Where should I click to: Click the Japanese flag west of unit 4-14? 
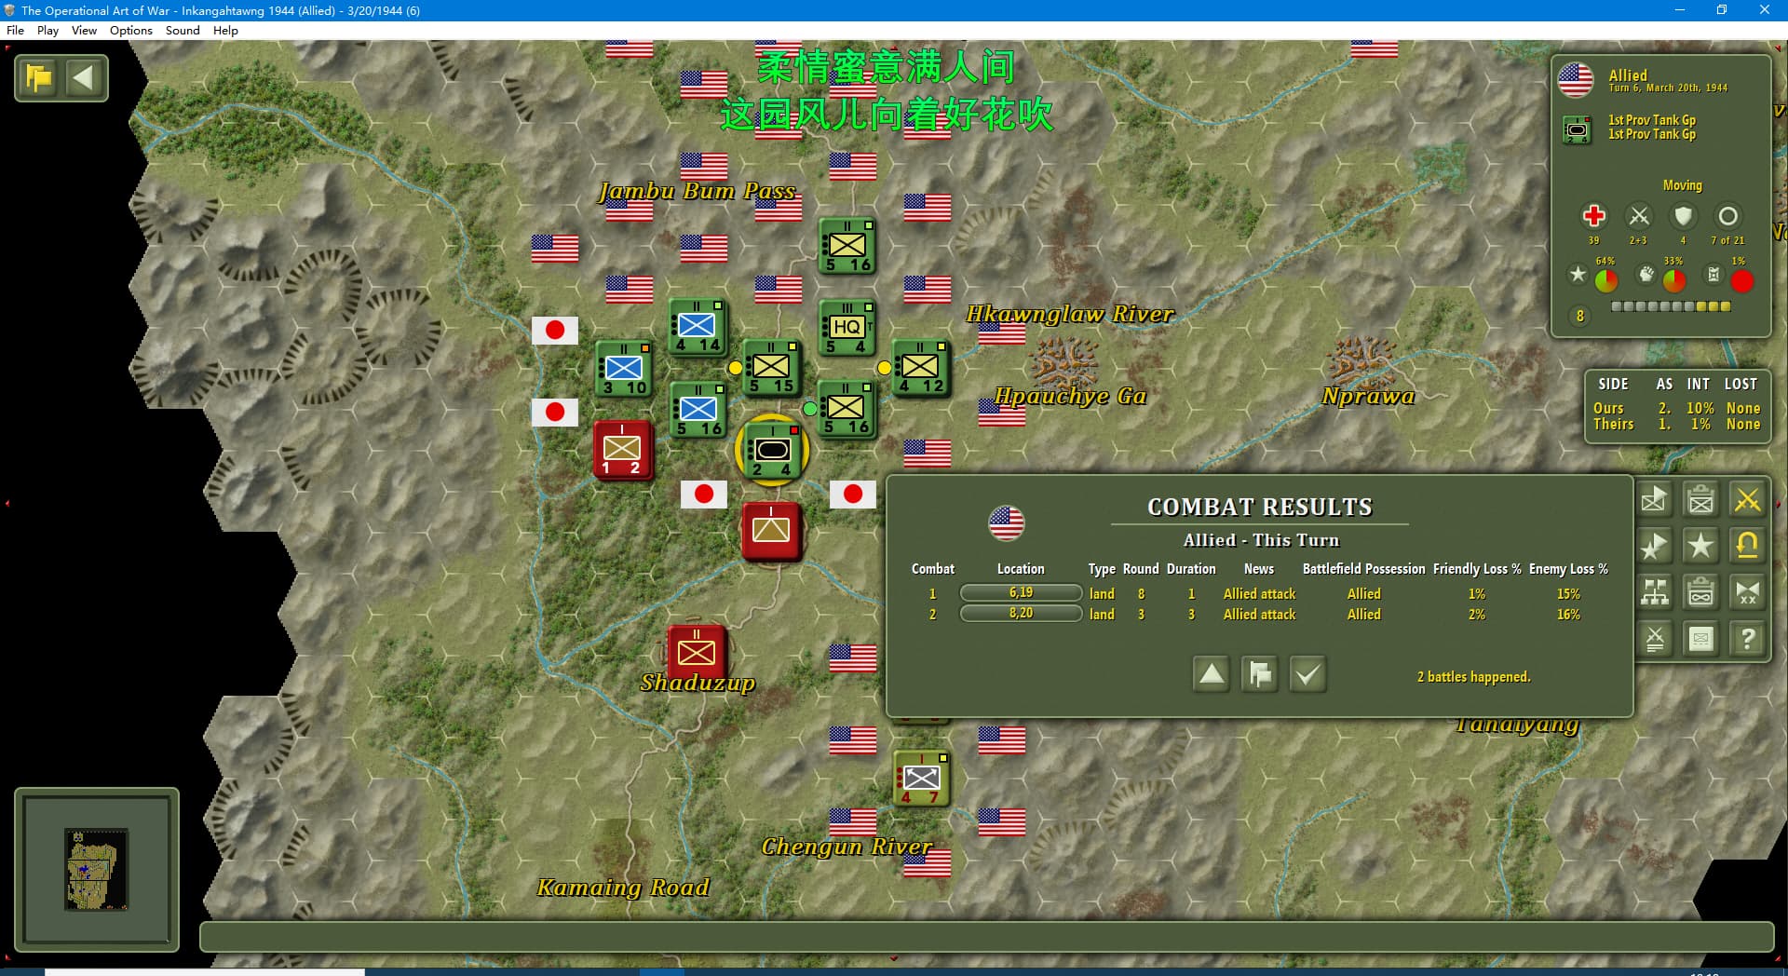(x=555, y=330)
